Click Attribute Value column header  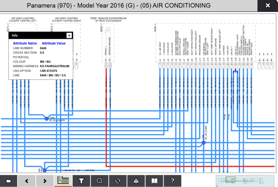(x=54, y=43)
